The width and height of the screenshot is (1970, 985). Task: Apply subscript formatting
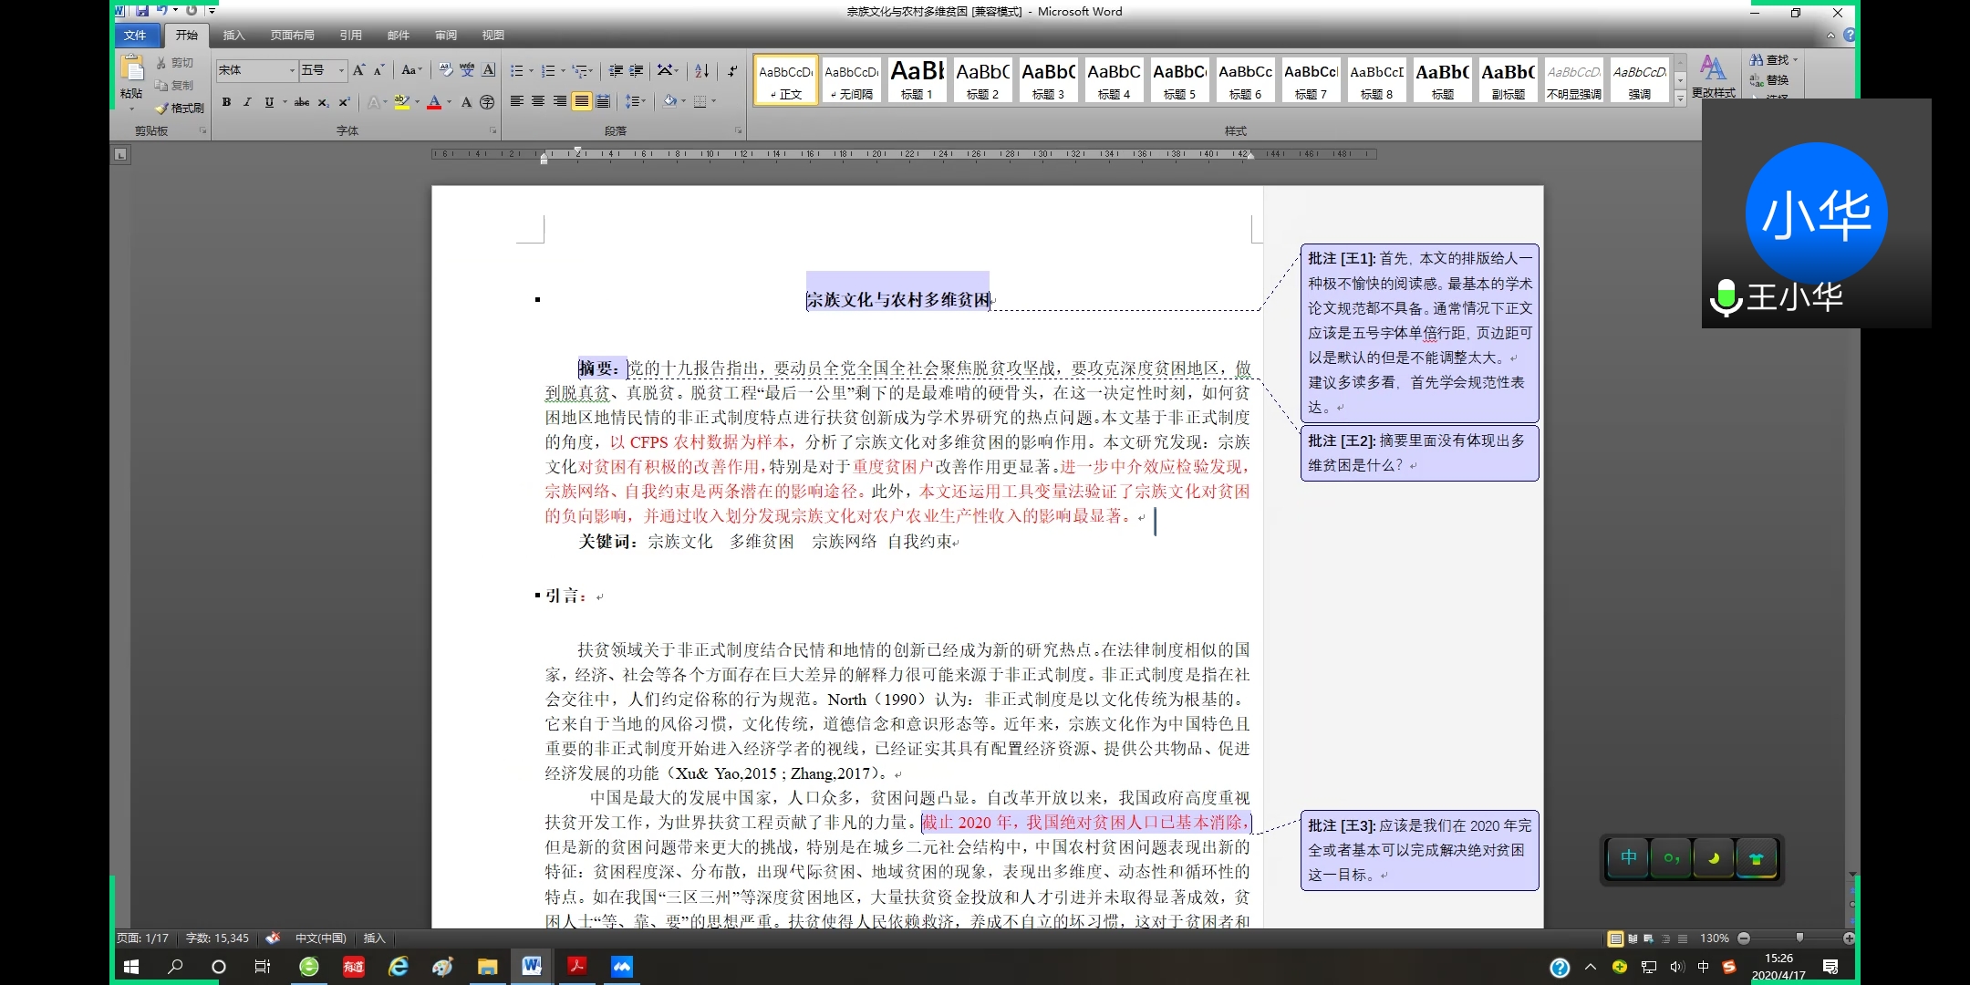pyautogui.click(x=323, y=102)
